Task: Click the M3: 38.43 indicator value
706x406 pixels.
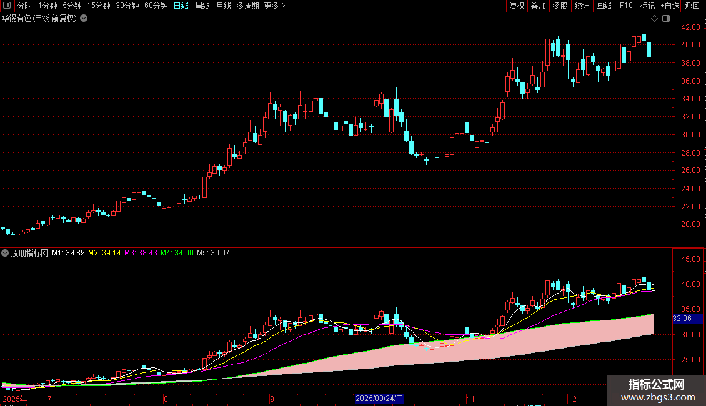Action: (x=141, y=253)
